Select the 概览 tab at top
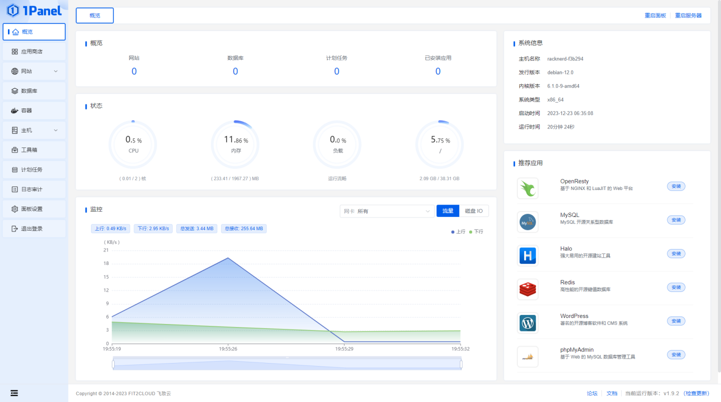The image size is (721, 402). [95, 15]
